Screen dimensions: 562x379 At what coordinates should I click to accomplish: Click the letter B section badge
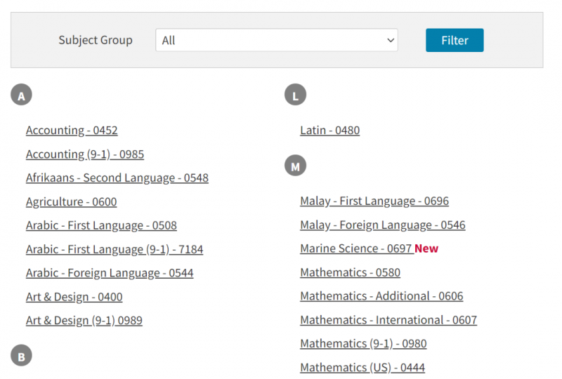22,355
